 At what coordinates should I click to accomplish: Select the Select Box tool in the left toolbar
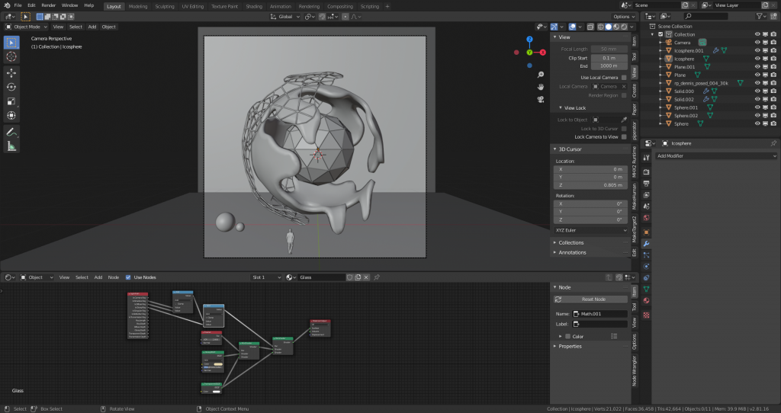(x=11, y=43)
